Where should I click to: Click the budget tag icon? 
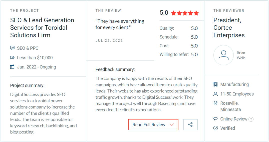pos(12,57)
